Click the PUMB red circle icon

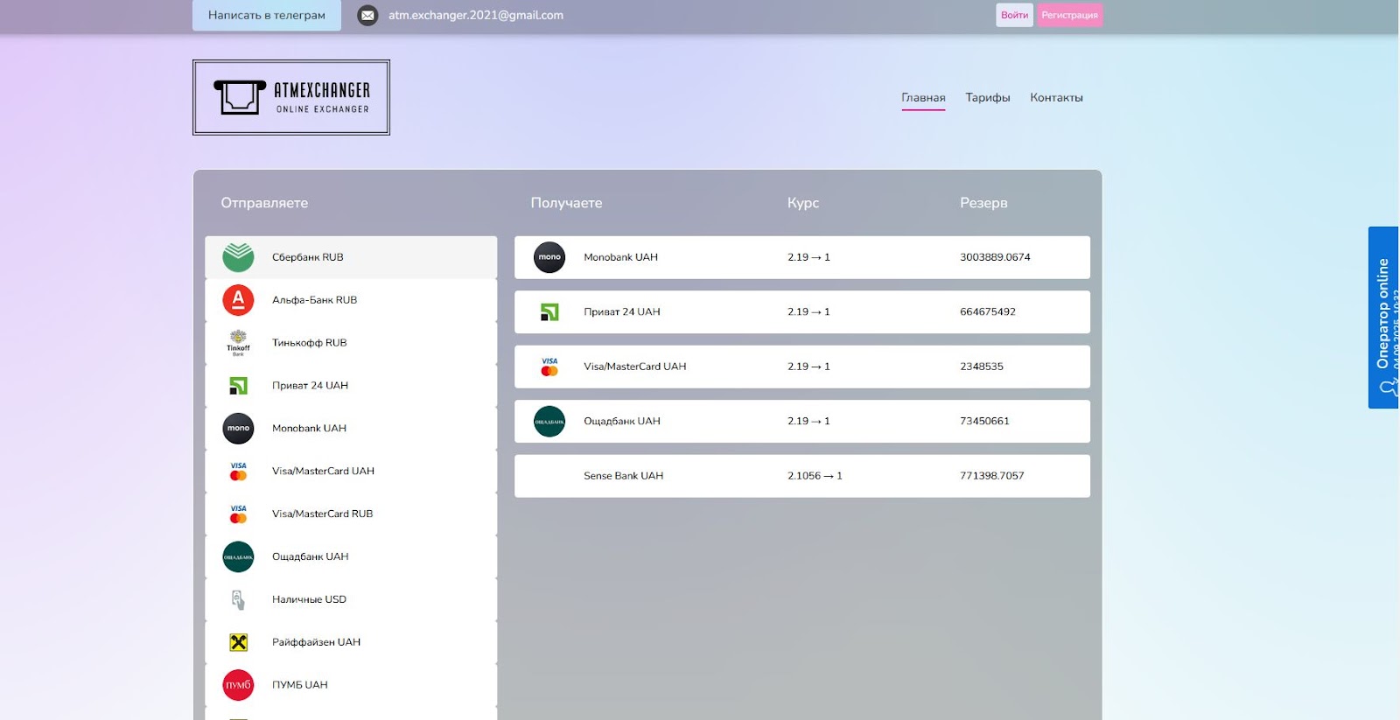238,685
